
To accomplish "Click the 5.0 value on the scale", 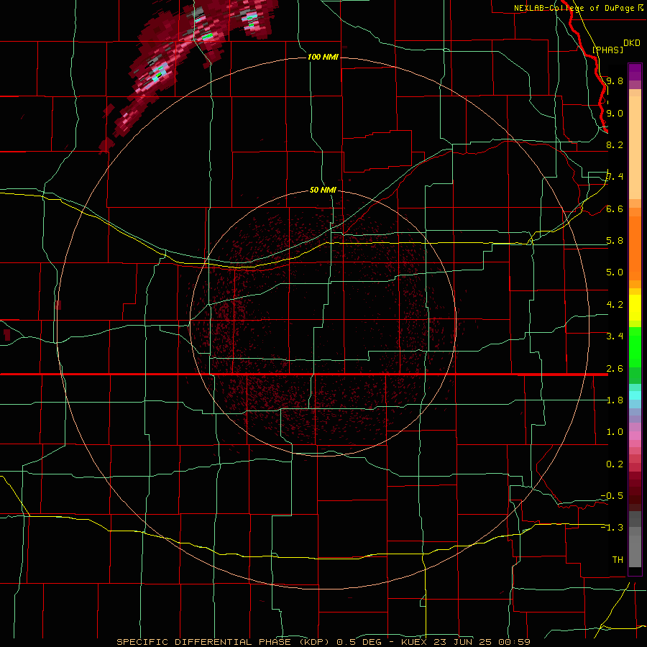I will pos(615,272).
